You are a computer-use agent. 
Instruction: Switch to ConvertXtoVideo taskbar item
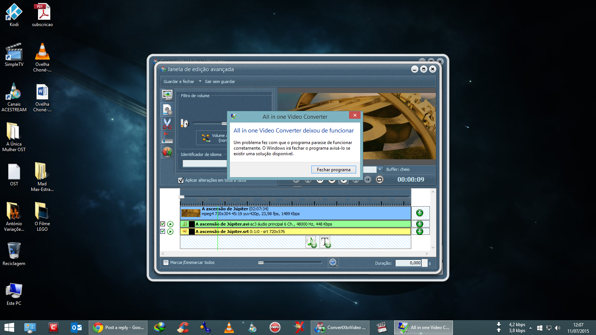340,328
